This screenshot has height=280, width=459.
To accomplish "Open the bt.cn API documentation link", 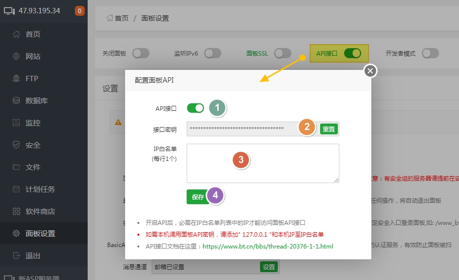I will [267, 247].
